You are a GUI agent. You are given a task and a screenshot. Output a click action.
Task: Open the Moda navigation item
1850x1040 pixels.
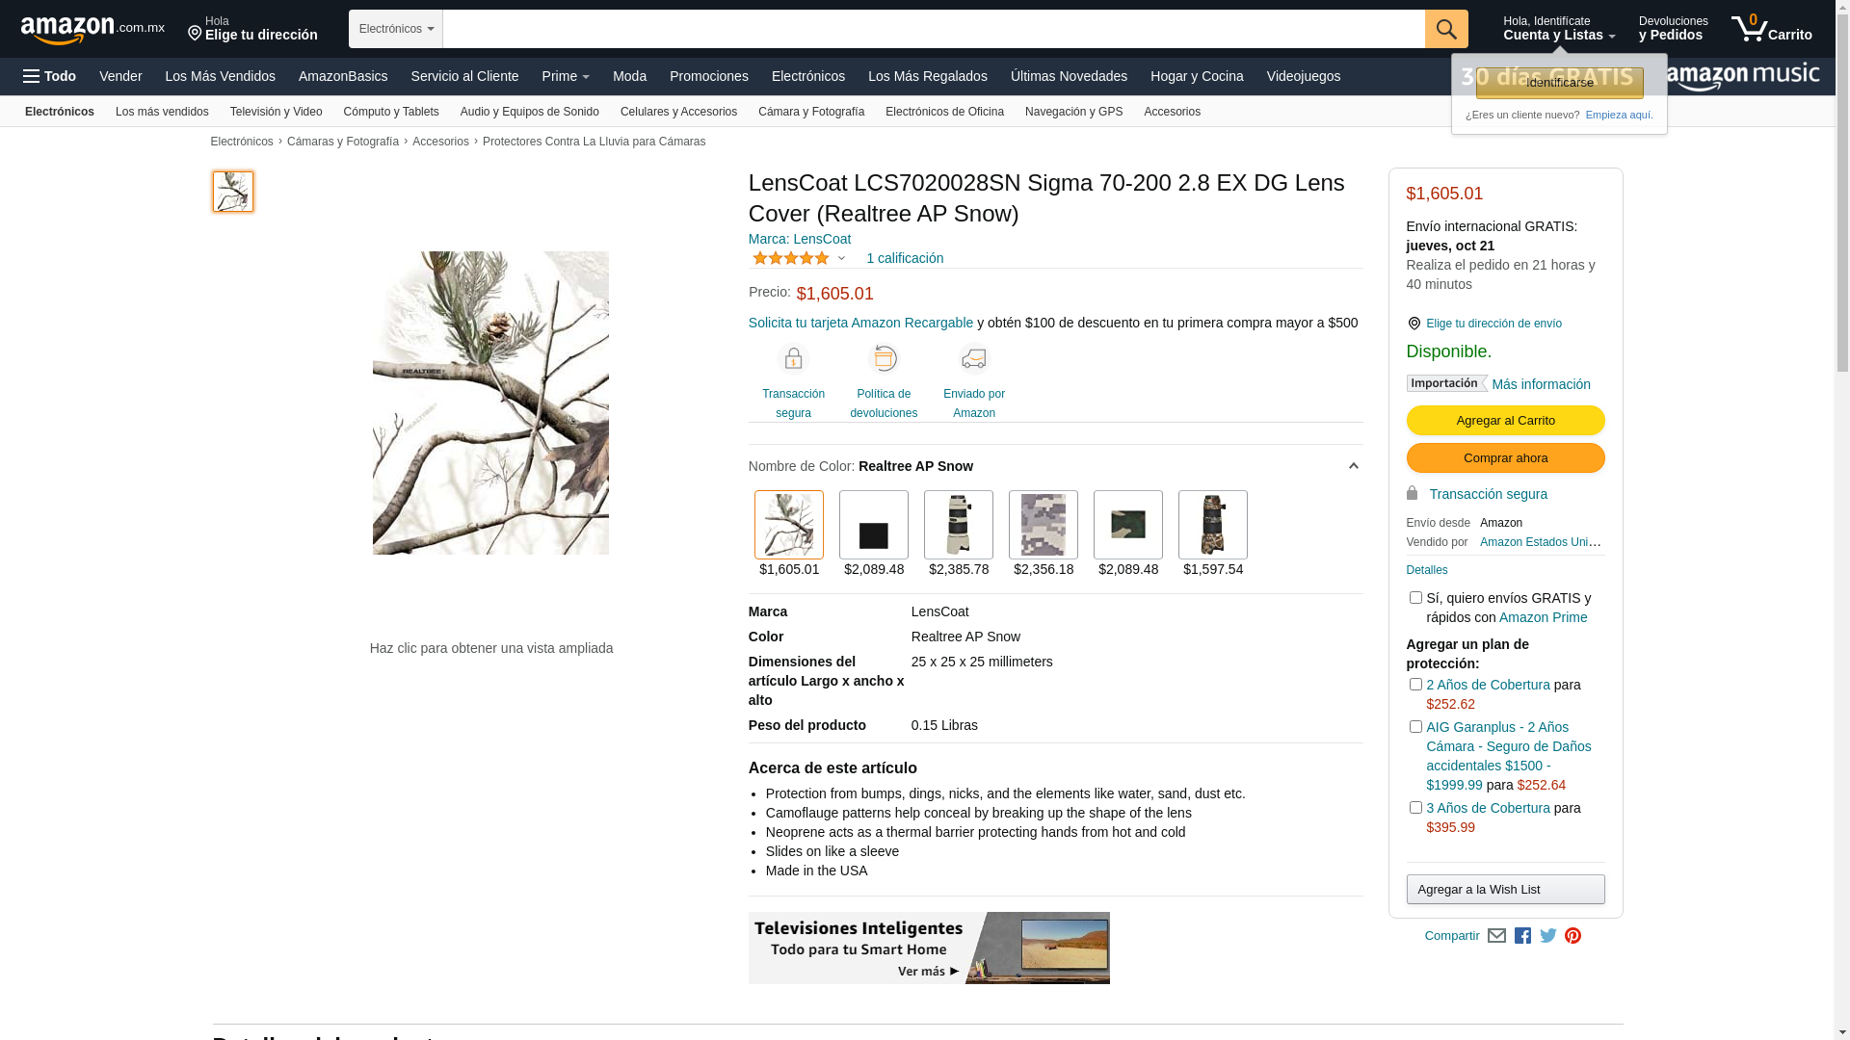[629, 76]
